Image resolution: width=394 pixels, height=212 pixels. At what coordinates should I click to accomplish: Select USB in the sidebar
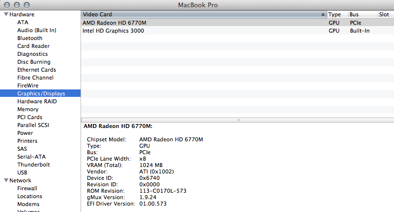pyautogui.click(x=22, y=172)
